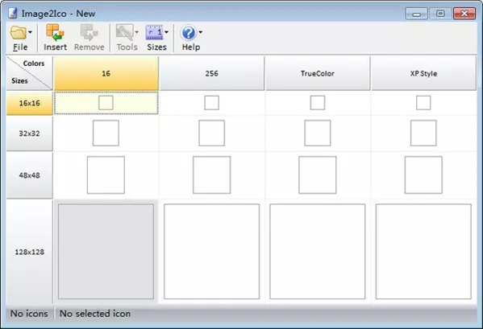Expand the File dropdown arrow
The width and height of the screenshot is (483, 329).
30,32
